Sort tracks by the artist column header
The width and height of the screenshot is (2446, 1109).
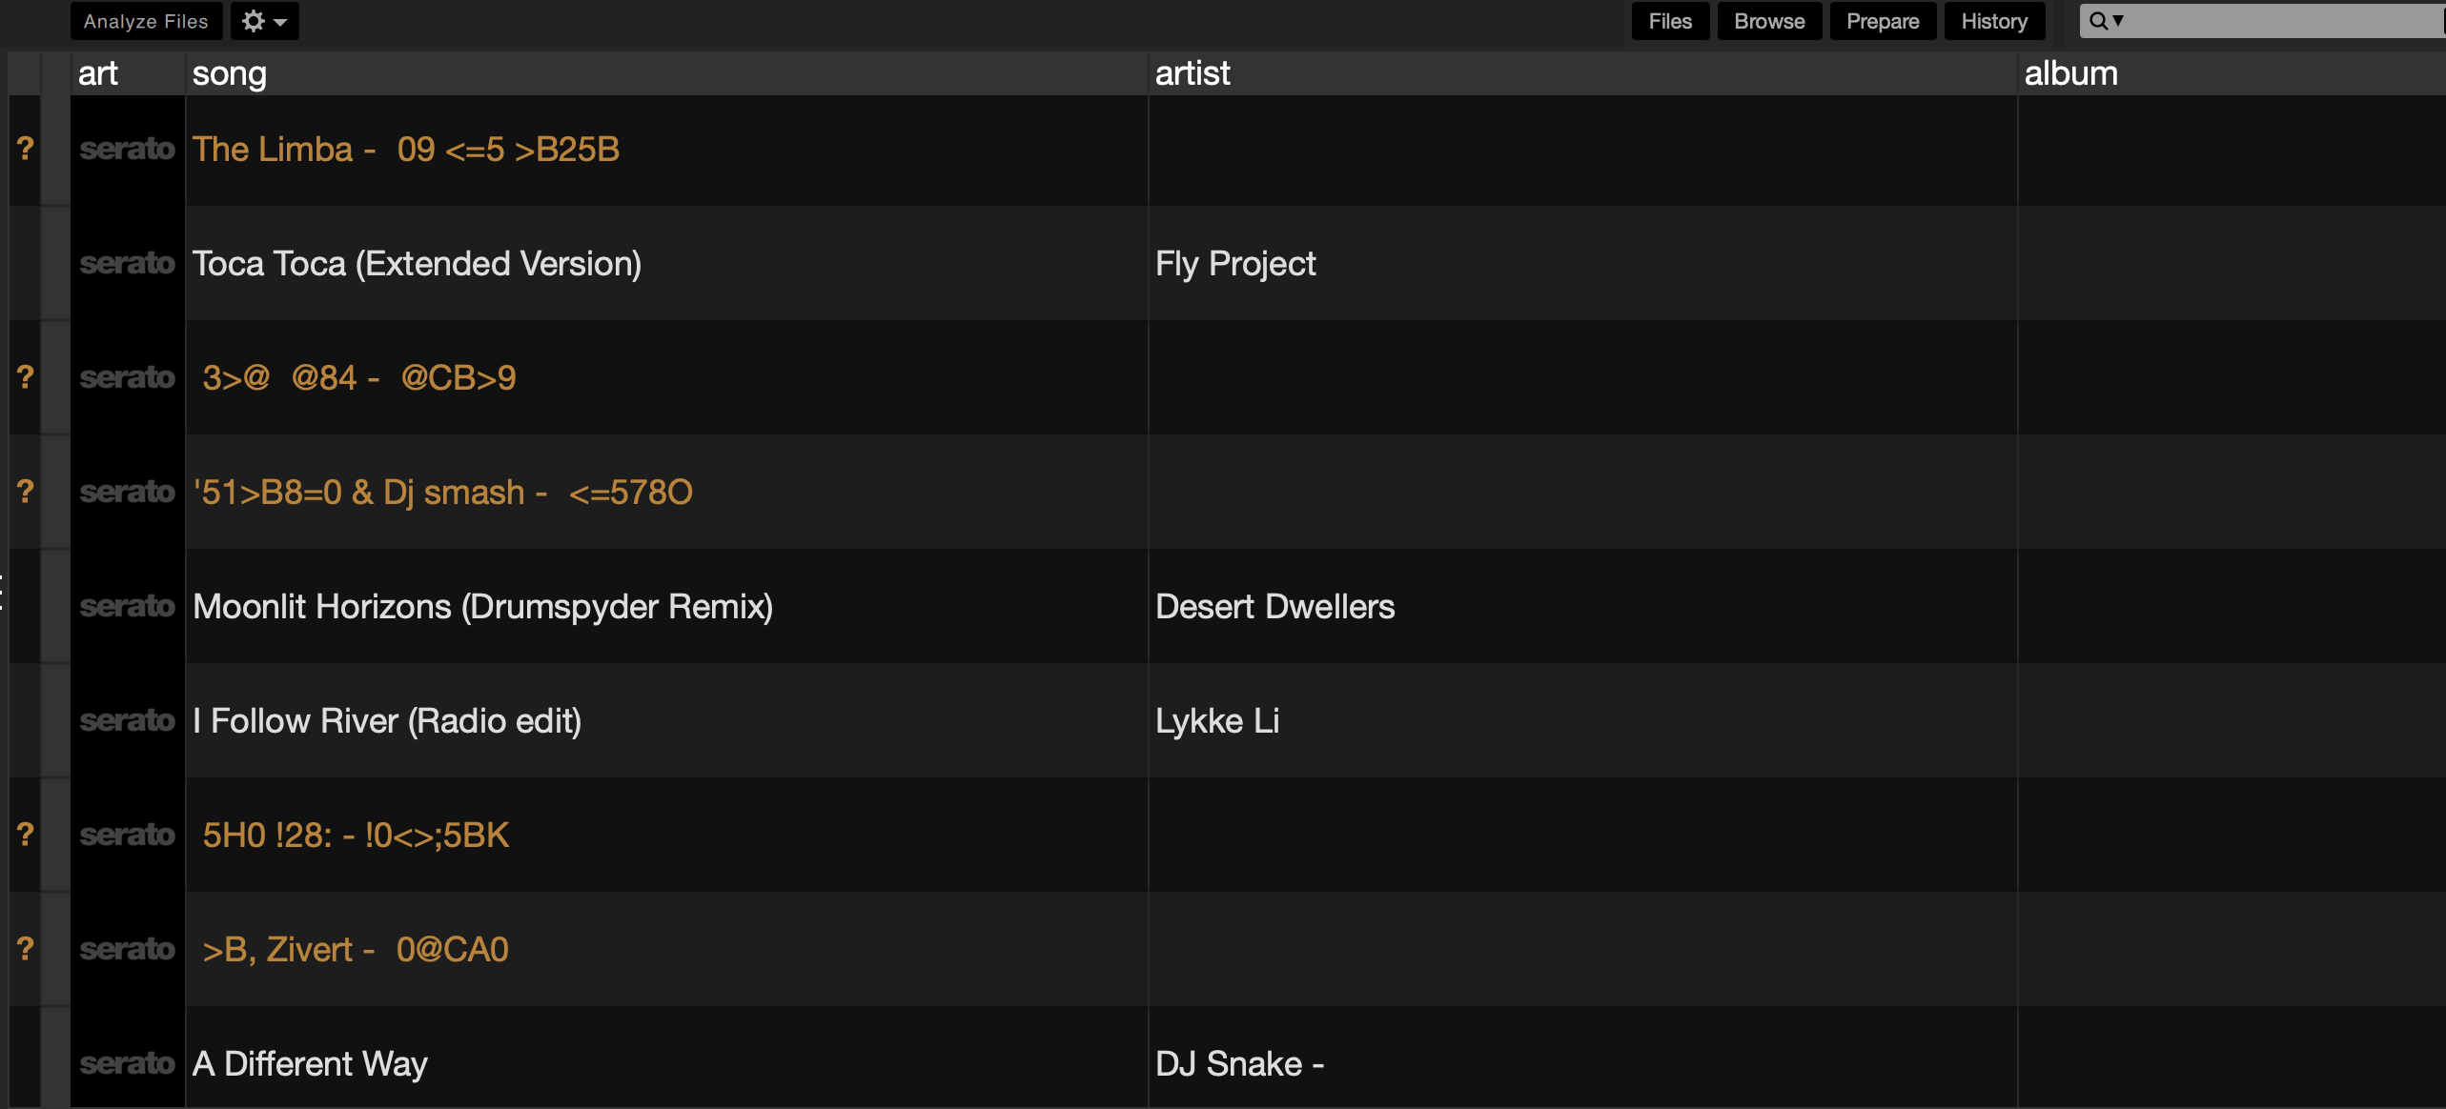[1192, 73]
